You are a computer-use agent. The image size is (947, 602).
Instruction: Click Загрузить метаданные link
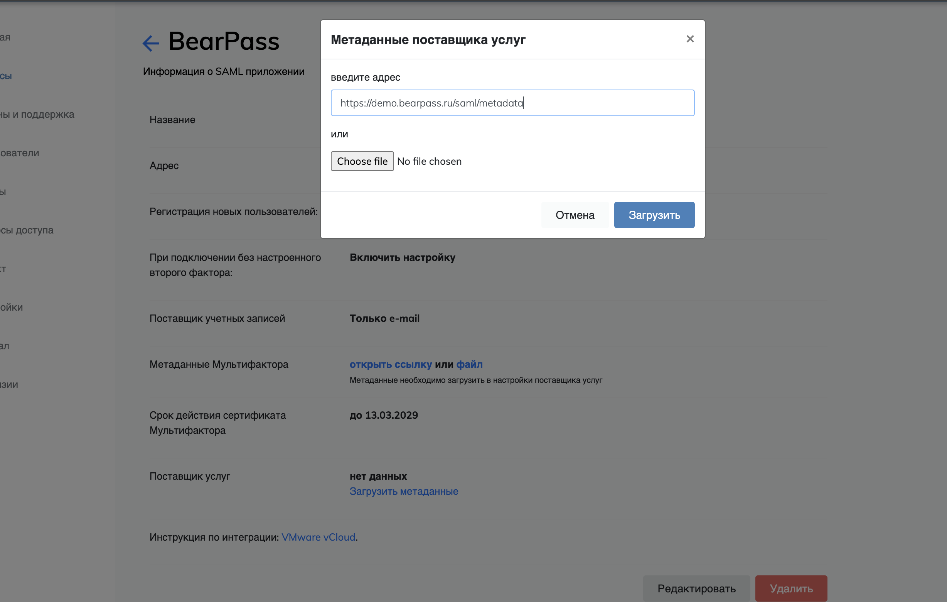coord(404,491)
